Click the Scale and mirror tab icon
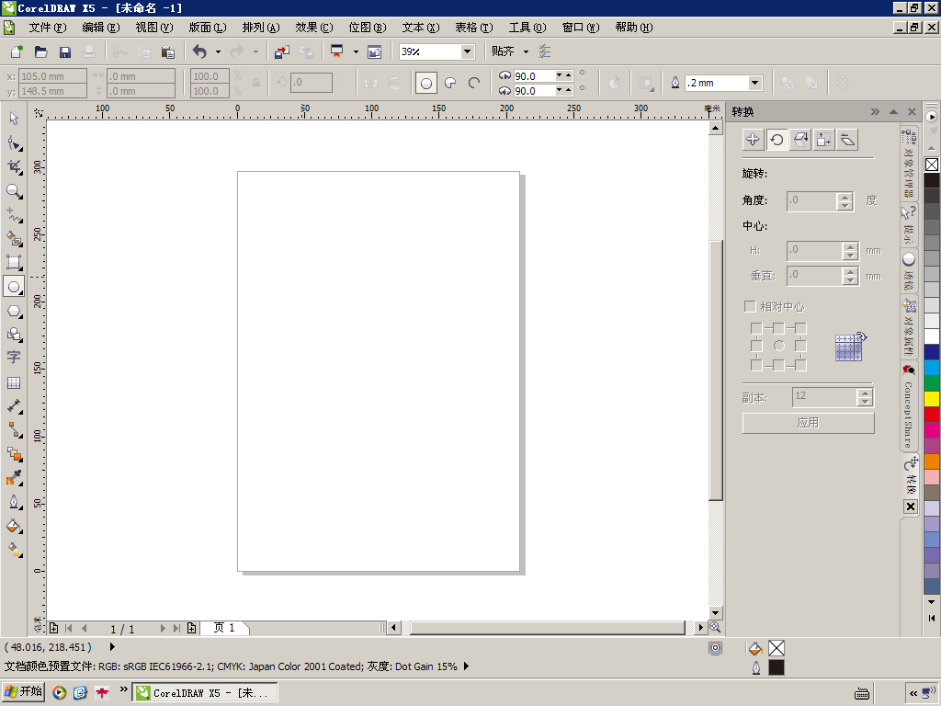This screenshot has width=941, height=706. pos(800,140)
